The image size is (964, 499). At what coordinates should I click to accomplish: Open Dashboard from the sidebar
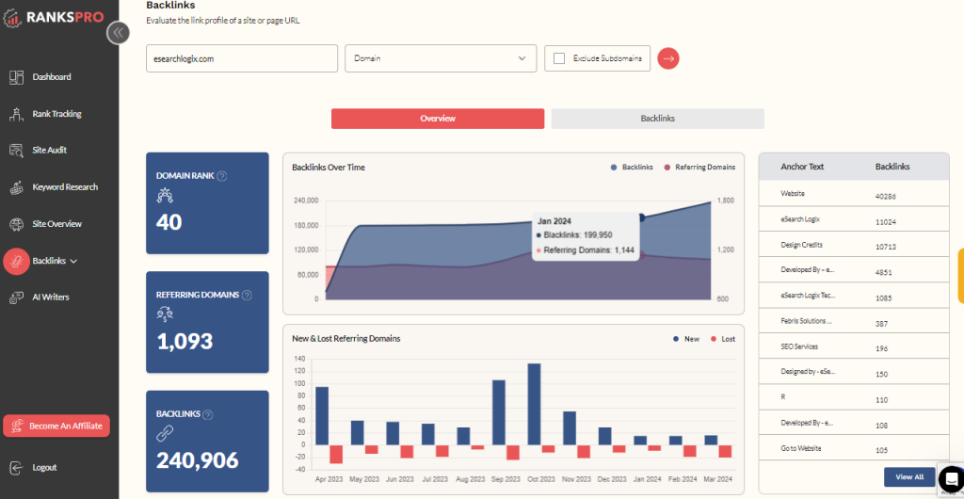tap(52, 77)
